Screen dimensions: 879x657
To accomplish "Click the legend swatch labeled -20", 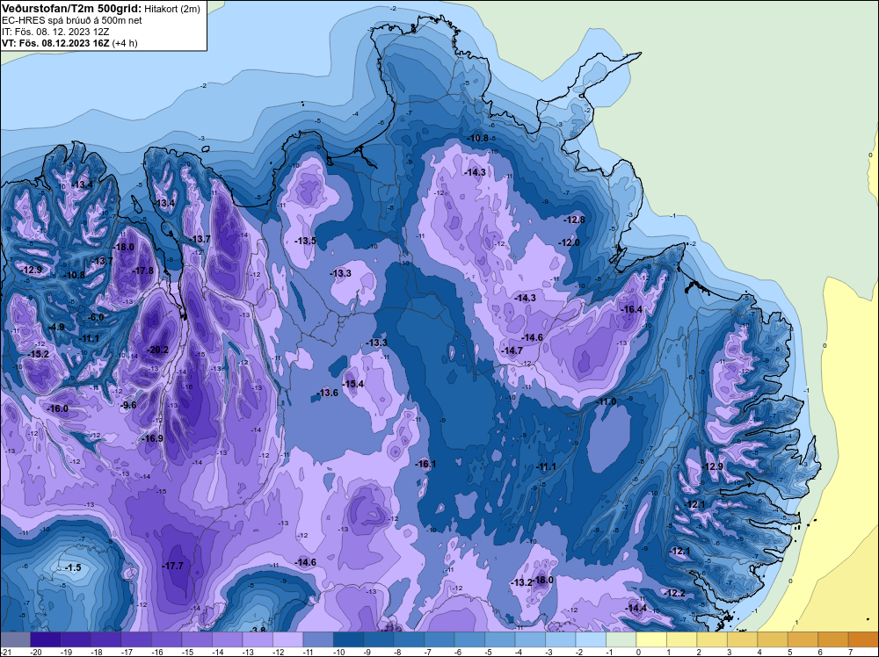I will point(46,639).
